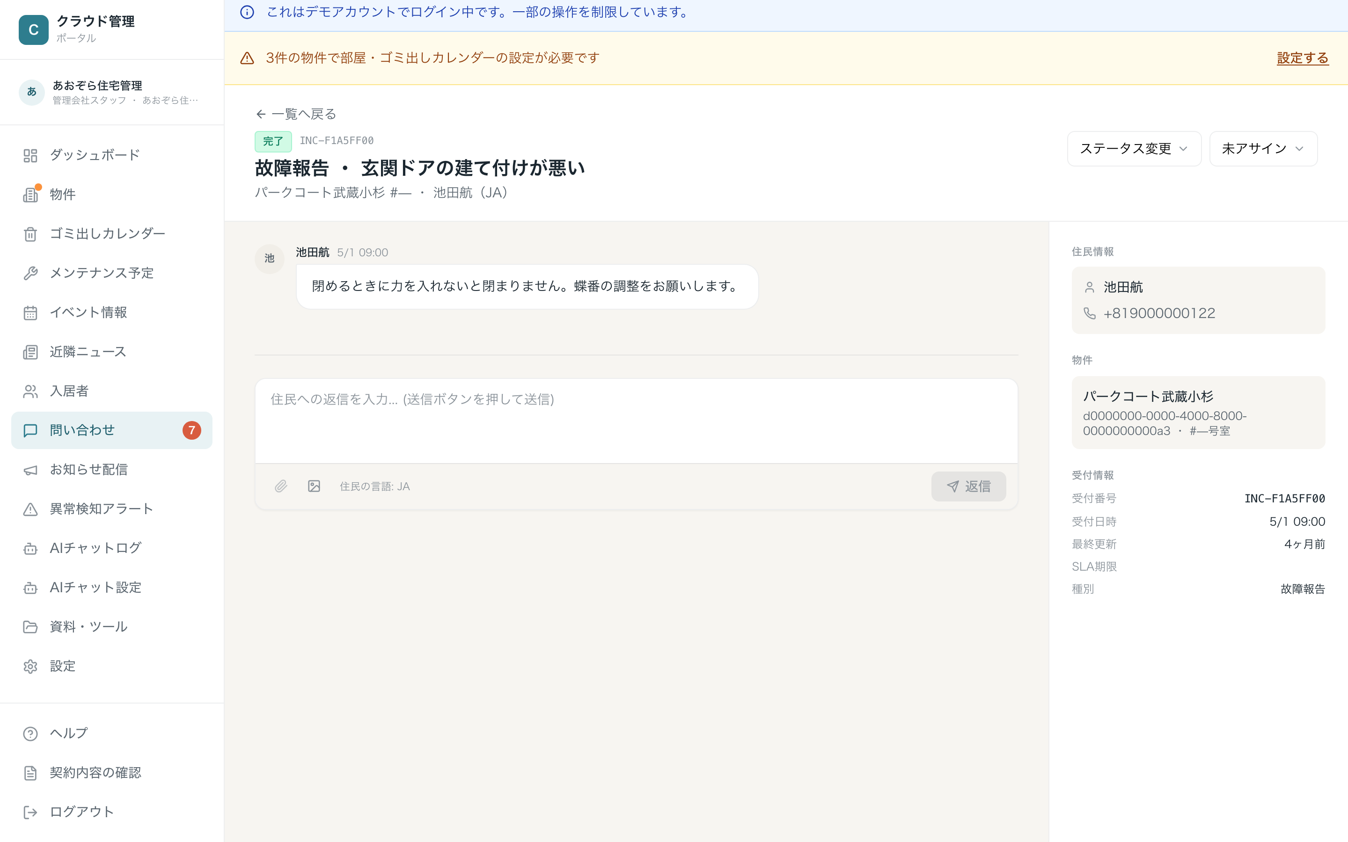Screen dimensions: 1348x842
Task: Click the AIチャットログ robot icon
Action: pos(30,549)
